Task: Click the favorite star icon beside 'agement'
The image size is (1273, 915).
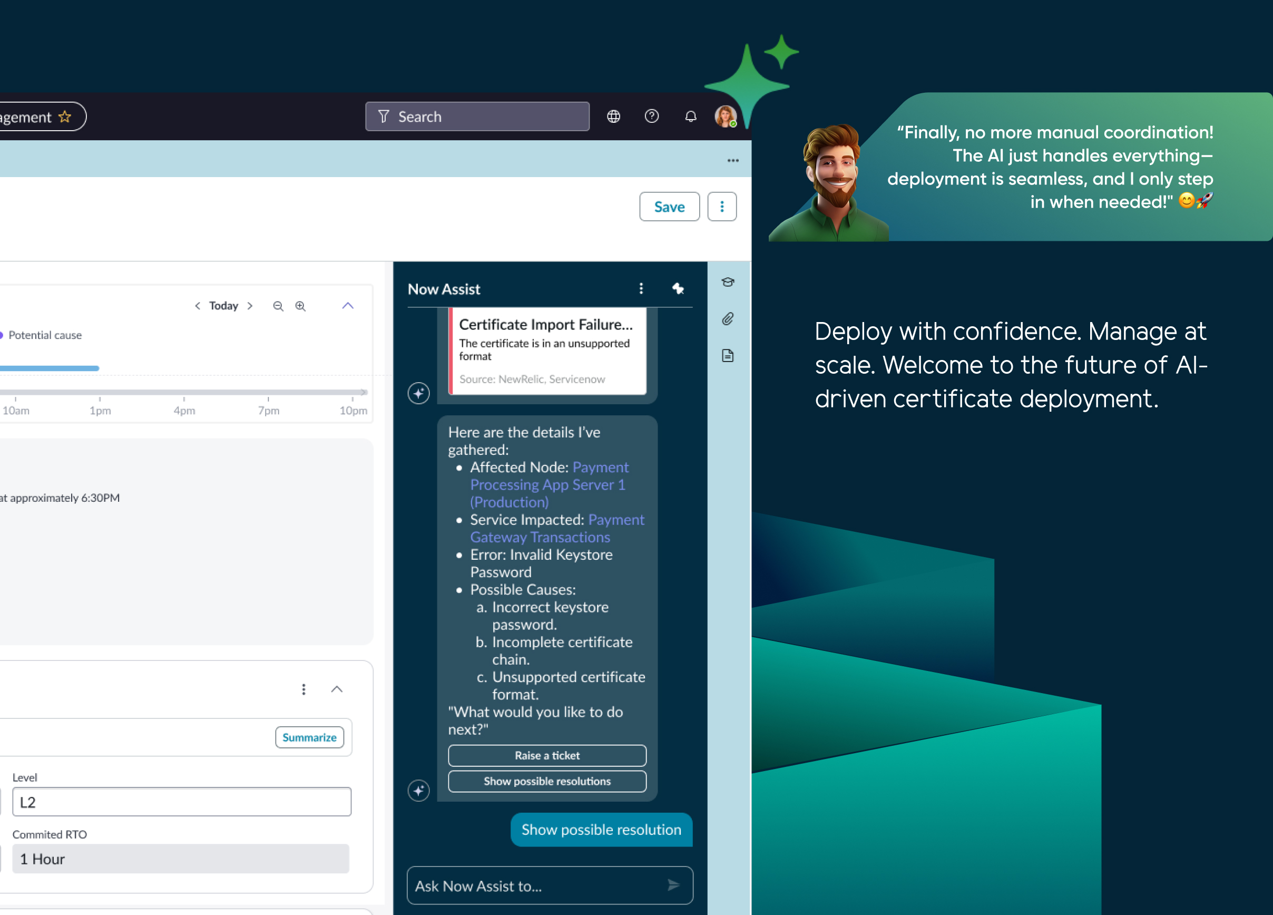Action: (x=65, y=117)
